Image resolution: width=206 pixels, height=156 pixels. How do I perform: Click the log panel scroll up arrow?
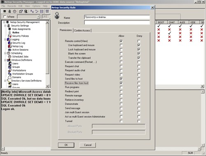coord(203,92)
